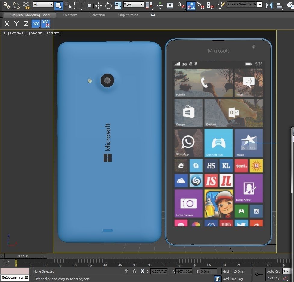Click the Unlink Selection tool
The width and height of the screenshot is (294, 282).
(x=16, y=5)
